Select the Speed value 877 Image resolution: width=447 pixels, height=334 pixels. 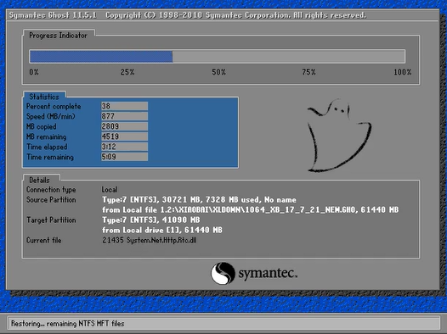pos(125,116)
